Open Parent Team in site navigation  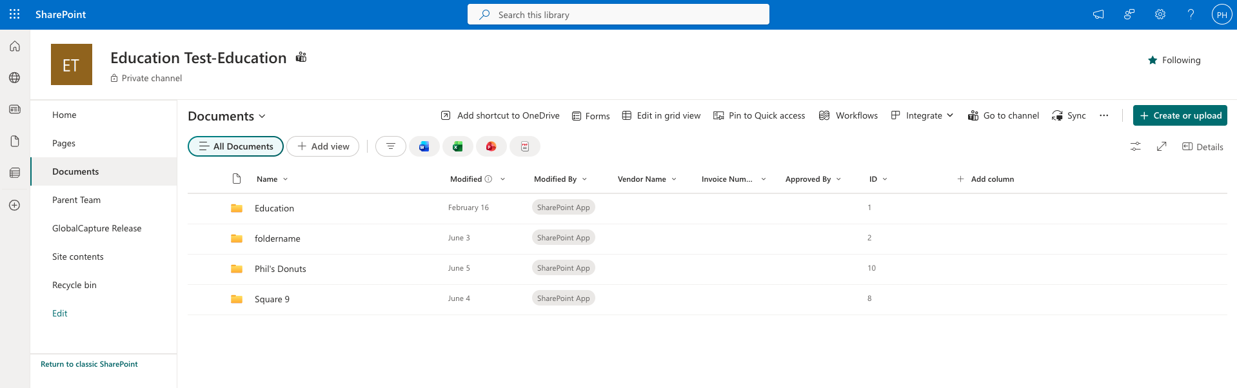tap(104, 200)
